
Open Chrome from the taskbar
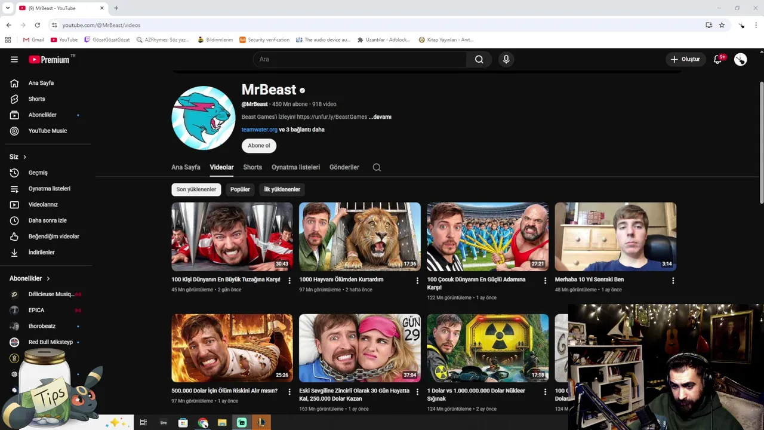coord(203,422)
